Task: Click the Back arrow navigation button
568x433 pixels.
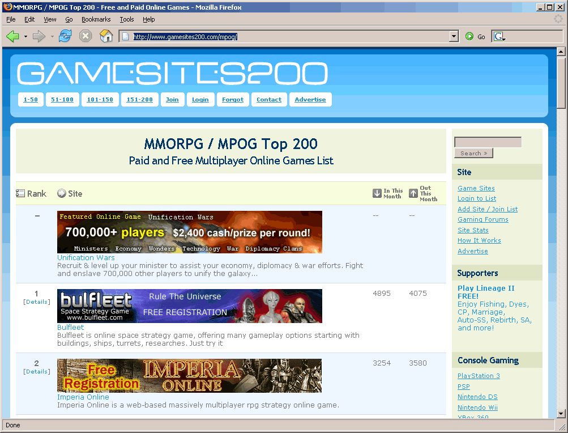Action: (12, 36)
